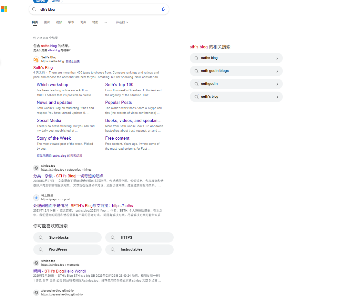This screenshot has height=298, width=338.
Task: Open the more options ellipsis menu
Action: point(106,22)
